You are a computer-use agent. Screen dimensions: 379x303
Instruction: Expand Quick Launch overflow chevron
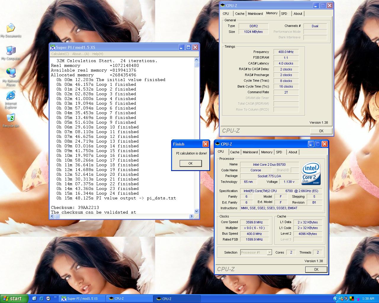(x=55, y=297)
